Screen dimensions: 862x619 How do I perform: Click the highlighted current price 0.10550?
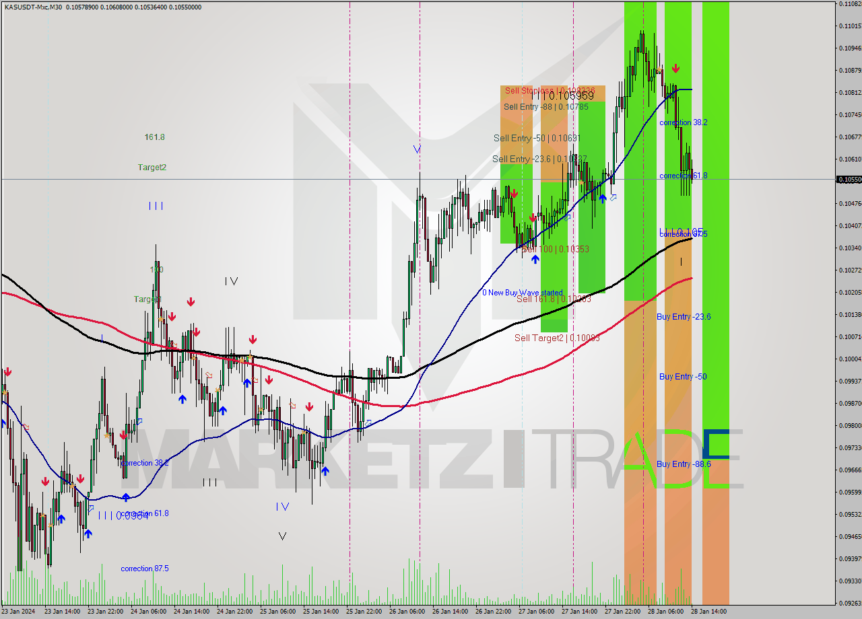[849, 179]
